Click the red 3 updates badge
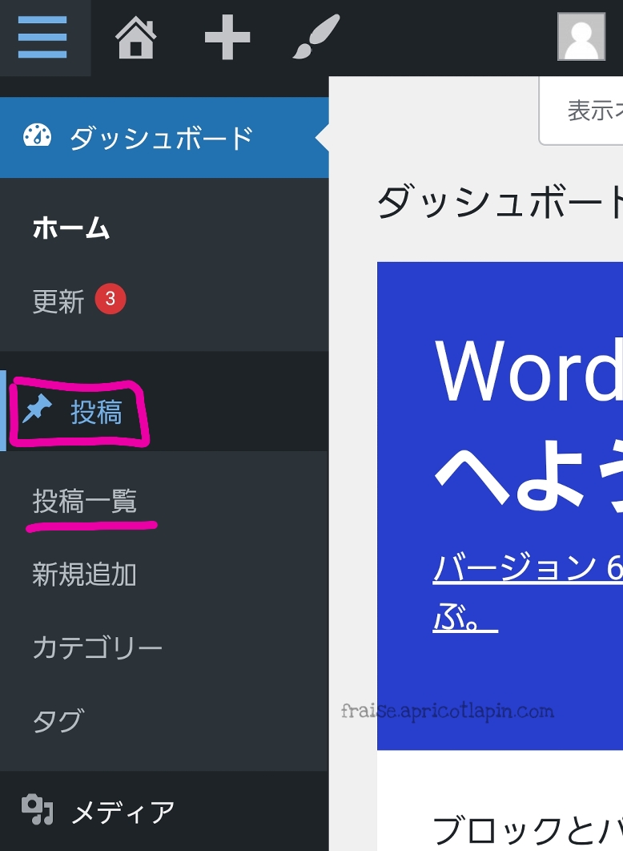 click(x=111, y=299)
